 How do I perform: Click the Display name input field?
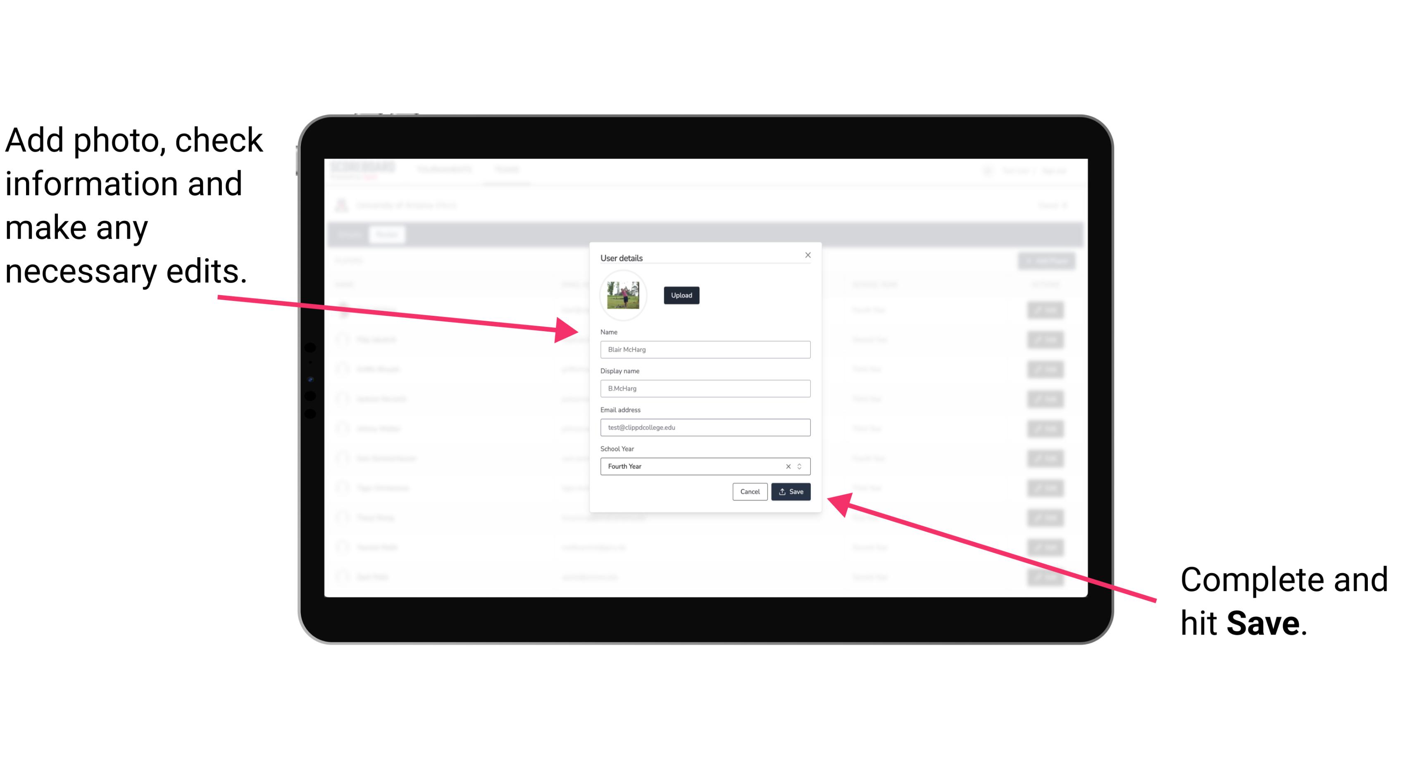point(704,388)
